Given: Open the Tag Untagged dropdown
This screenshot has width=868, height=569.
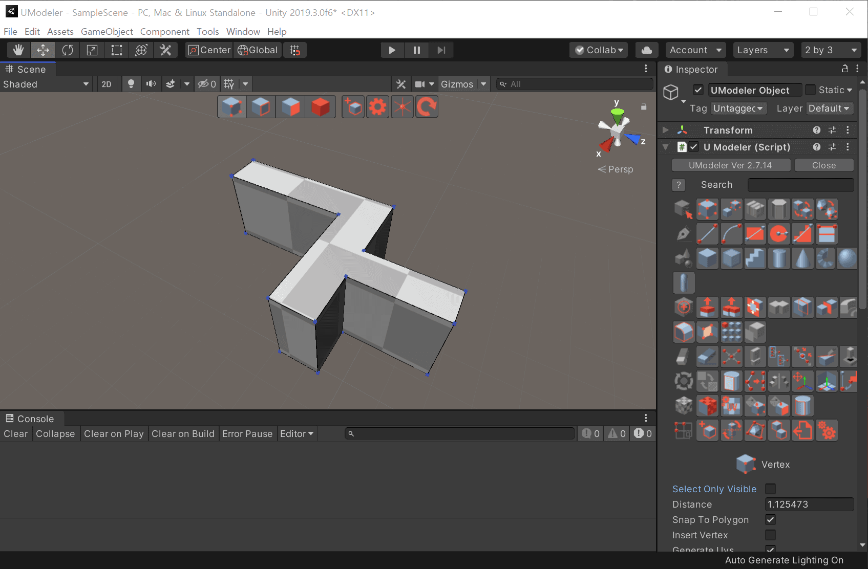Looking at the screenshot, I should (x=738, y=108).
